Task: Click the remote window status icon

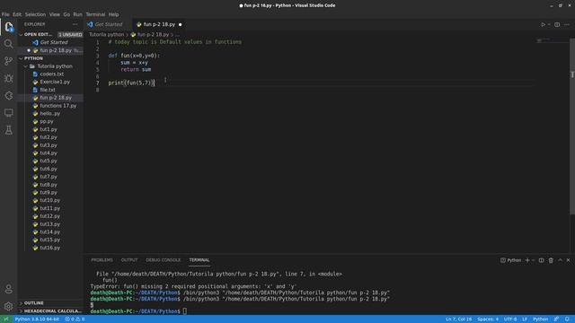Action: (6, 319)
